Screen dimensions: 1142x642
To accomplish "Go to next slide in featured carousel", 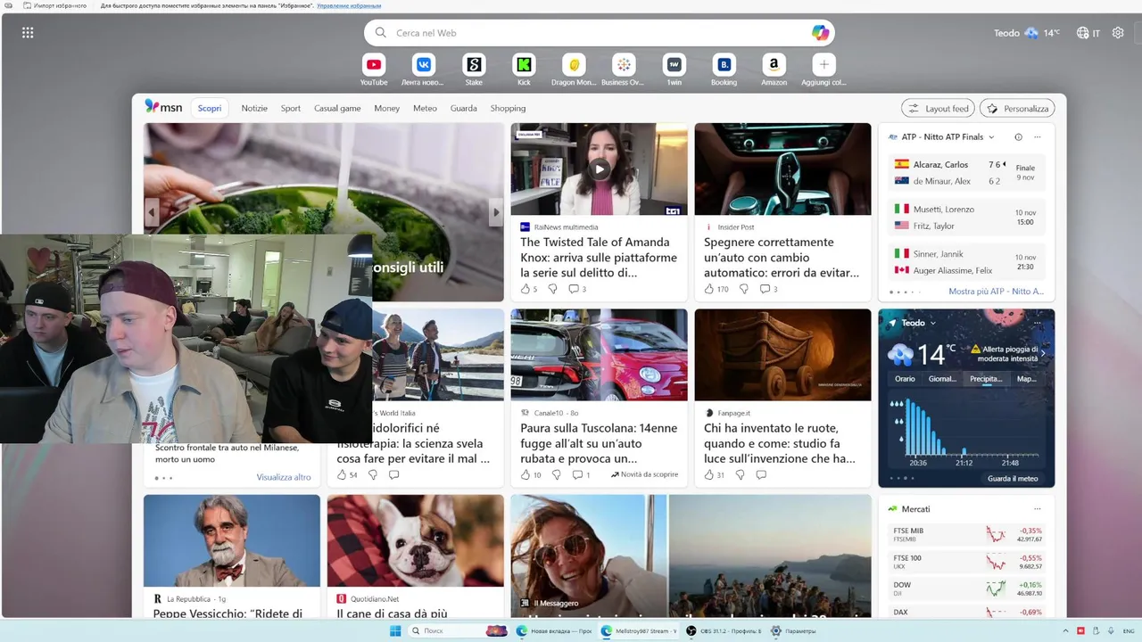I will pyautogui.click(x=496, y=212).
